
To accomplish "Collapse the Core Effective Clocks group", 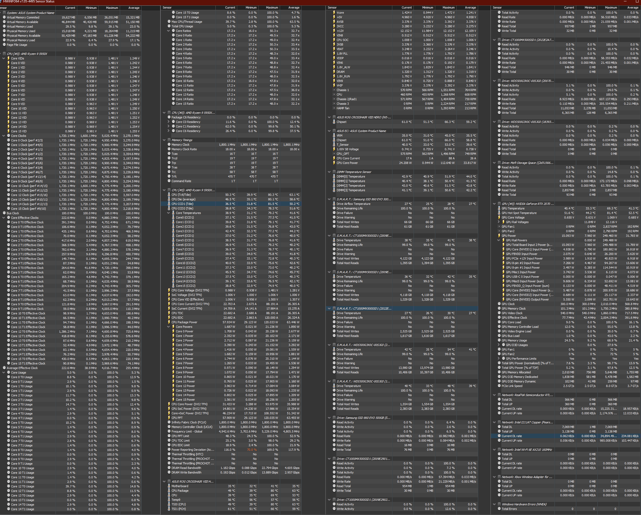I will pyautogui.click(x=3, y=218).
